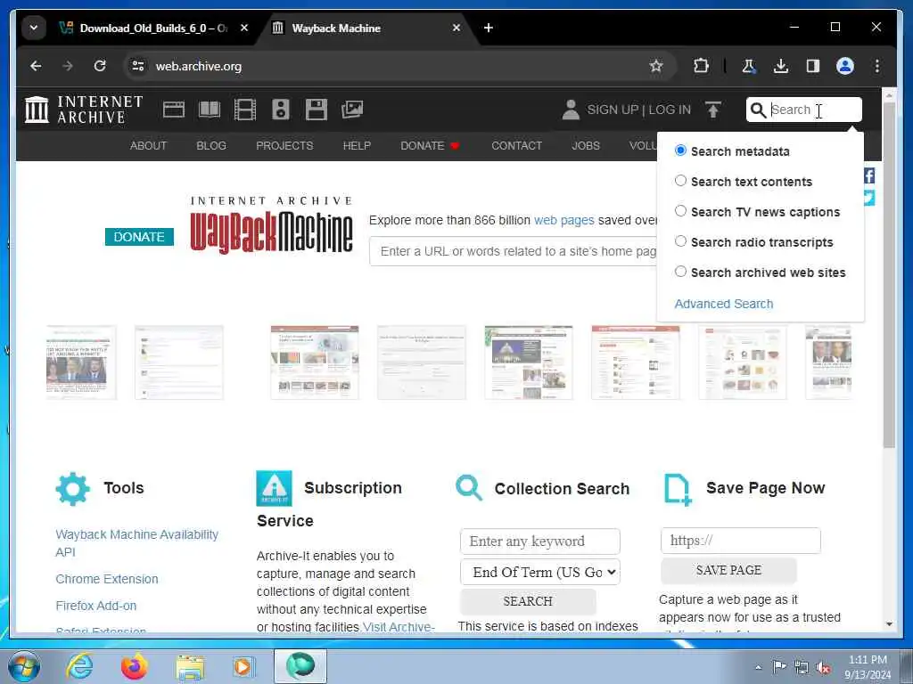Switch to the Wayback Machine tab

(x=366, y=28)
